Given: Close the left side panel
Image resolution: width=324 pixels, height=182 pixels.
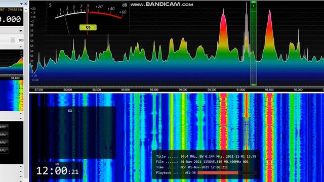Looking at the screenshot, I should pyautogui.click(x=26, y=4).
